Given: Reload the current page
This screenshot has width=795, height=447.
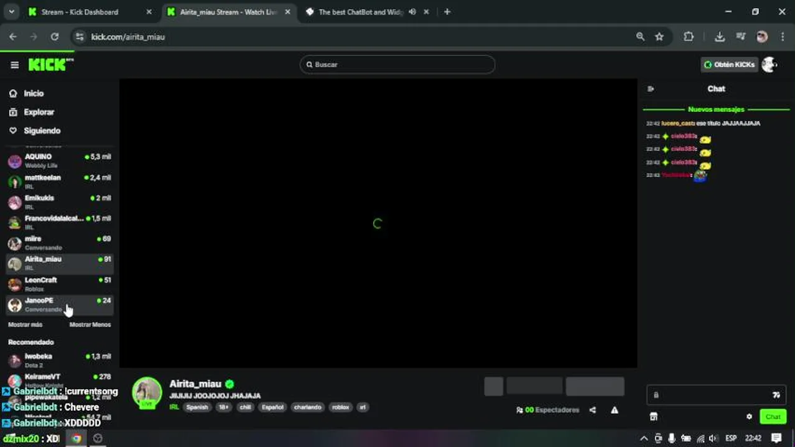Looking at the screenshot, I should tap(55, 37).
